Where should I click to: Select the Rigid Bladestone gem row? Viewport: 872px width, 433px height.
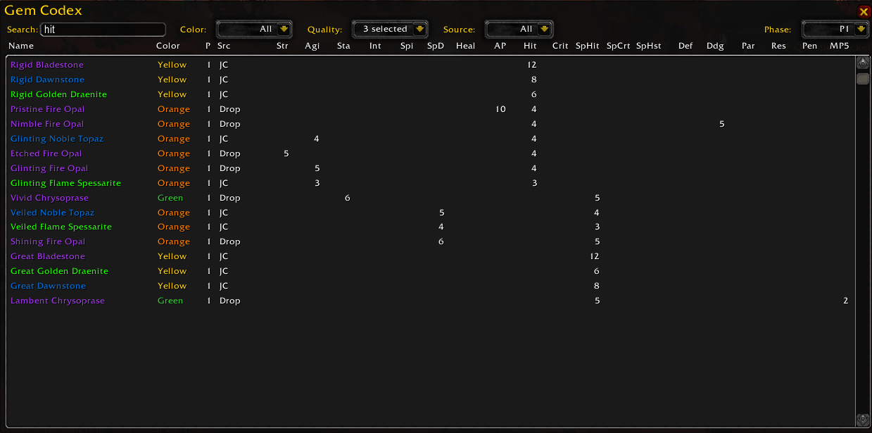431,65
